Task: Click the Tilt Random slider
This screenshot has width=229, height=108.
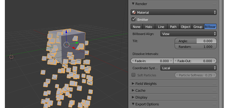Action: (x=196, y=47)
